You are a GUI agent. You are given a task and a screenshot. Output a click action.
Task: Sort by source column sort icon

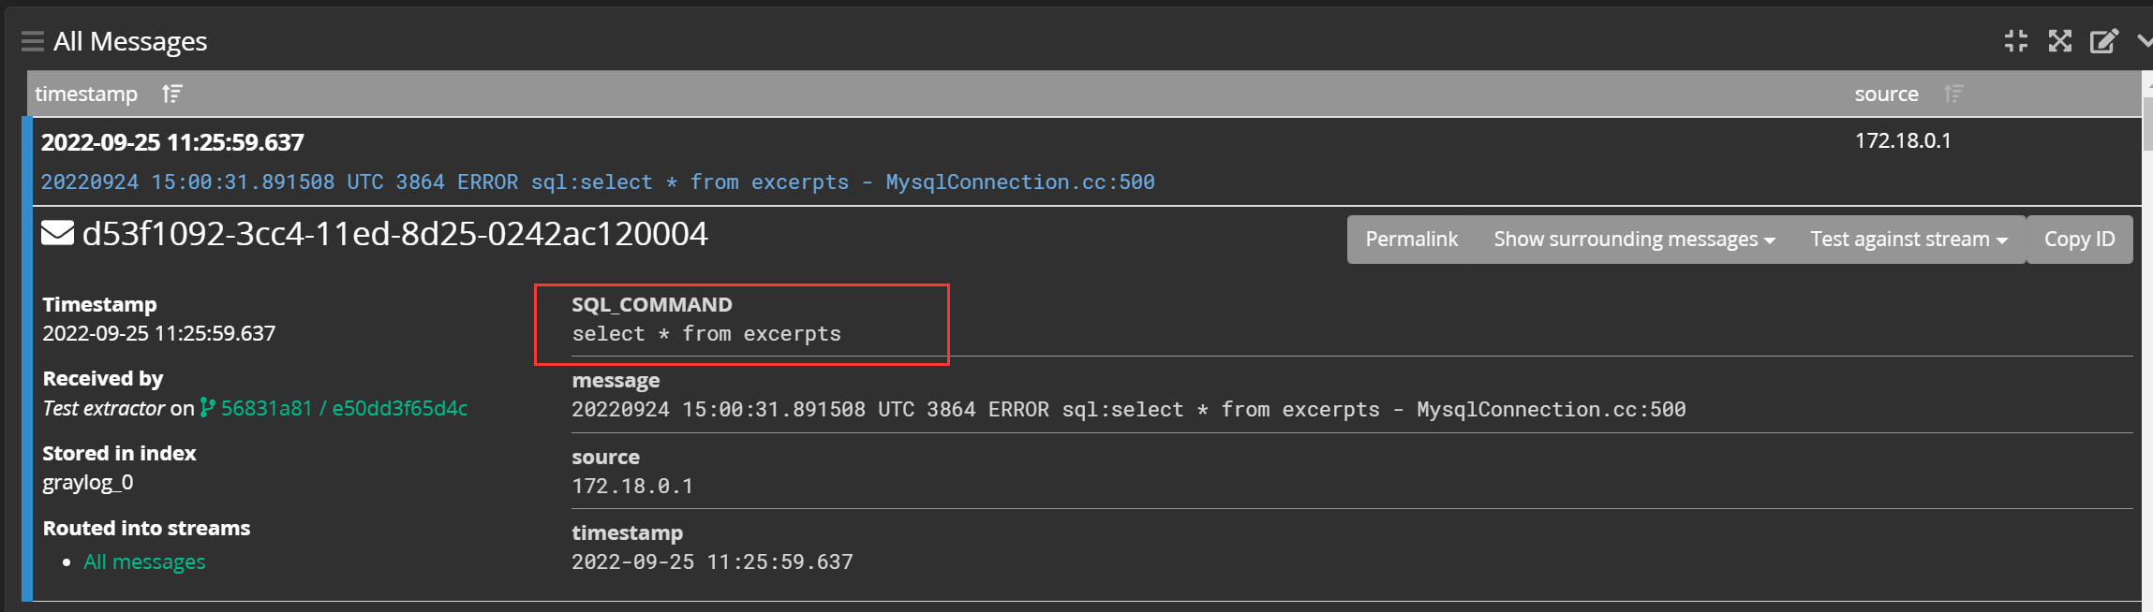coord(1953,94)
